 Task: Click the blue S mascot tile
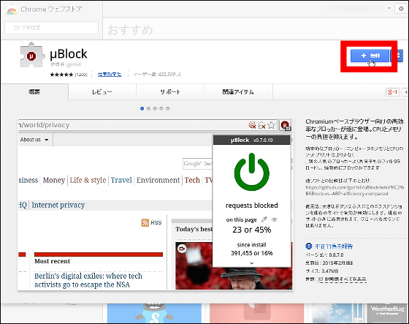(154, 313)
